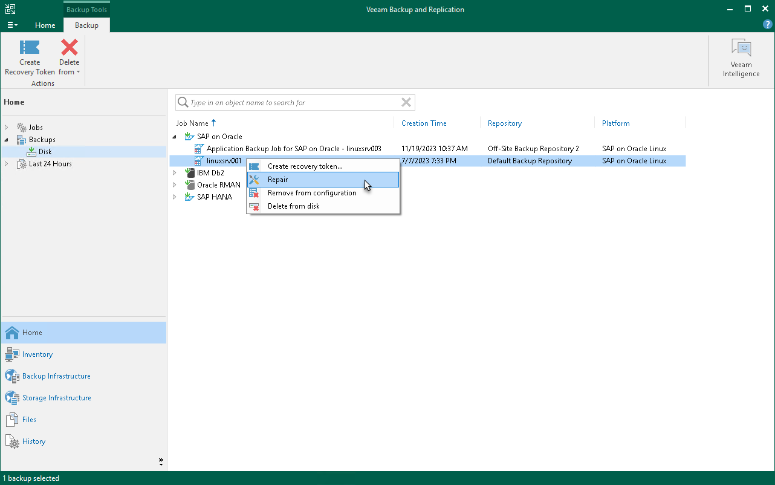Click the SAP HANA group icon

189,197
